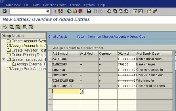
Task: Click the empty Currency cell in the new row
Action: pyautogui.click(x=108, y=91)
